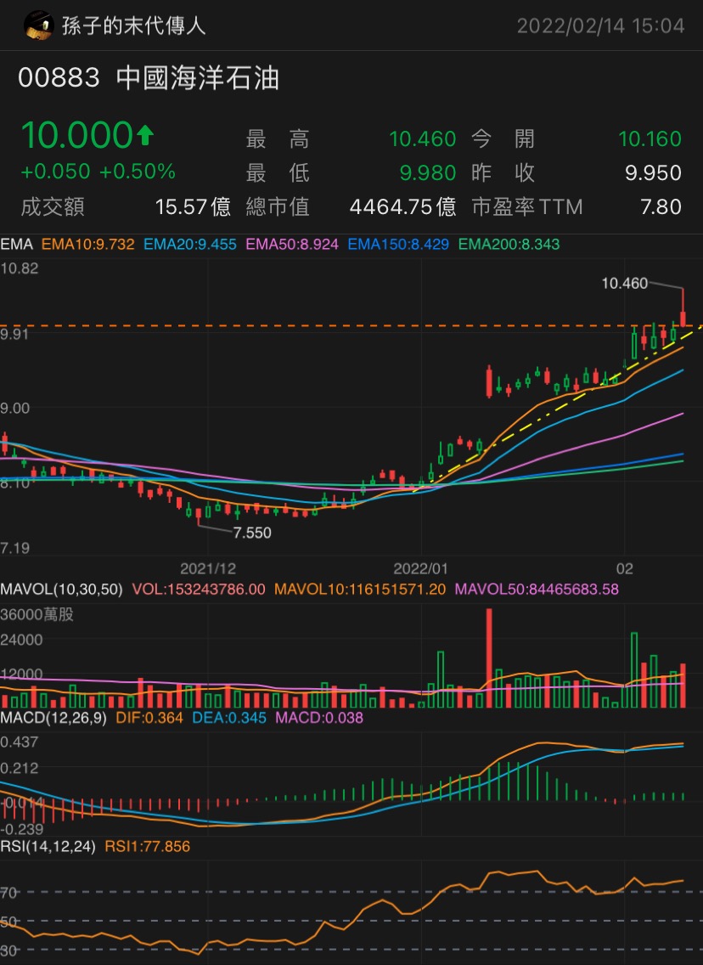Click the 市盈率TTM label
Image resolution: width=703 pixels, height=965 pixels.
tap(527, 206)
